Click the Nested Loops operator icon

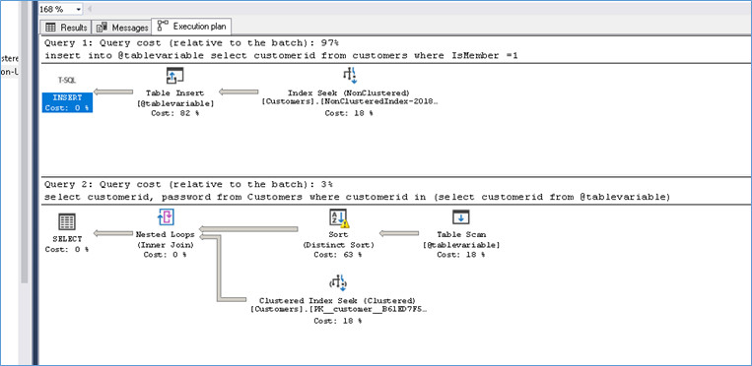(166, 217)
